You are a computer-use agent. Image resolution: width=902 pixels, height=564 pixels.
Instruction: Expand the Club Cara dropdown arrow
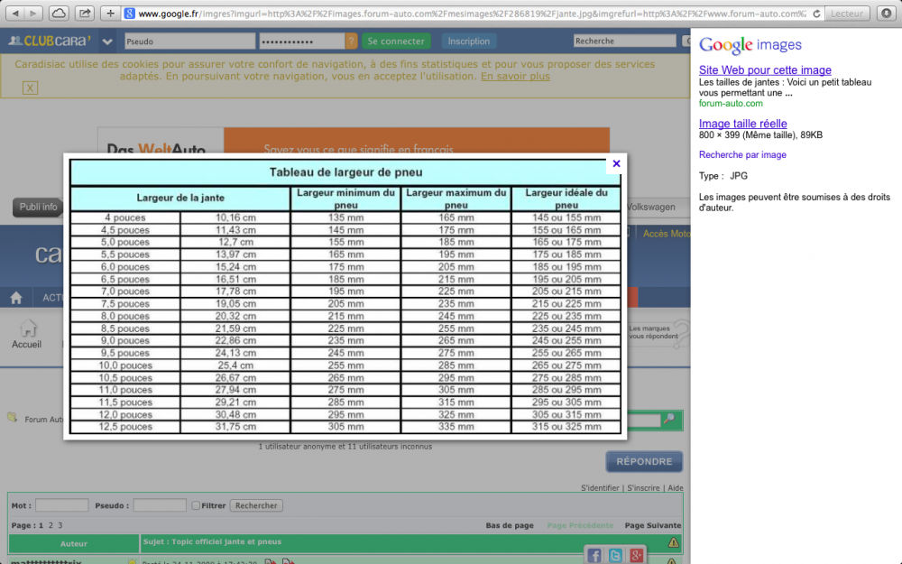(x=107, y=42)
